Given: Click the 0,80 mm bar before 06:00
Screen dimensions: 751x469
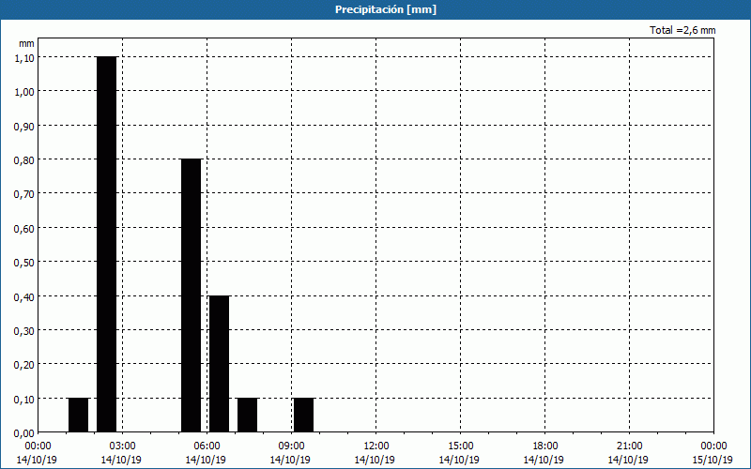Looking at the screenshot, I should pos(192,295).
